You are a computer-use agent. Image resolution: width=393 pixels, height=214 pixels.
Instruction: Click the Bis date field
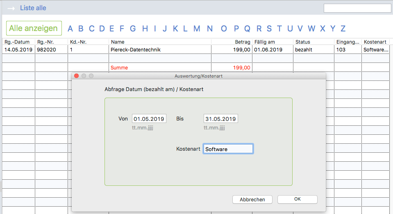pos(220,118)
